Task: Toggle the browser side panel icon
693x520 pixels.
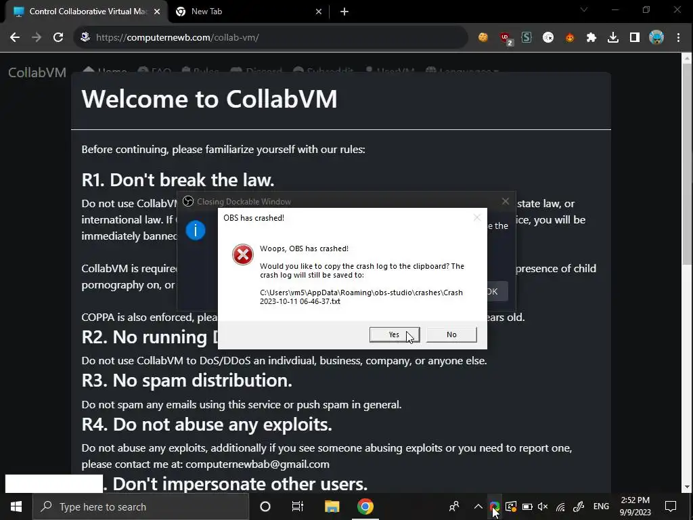Action: pyautogui.click(x=635, y=38)
